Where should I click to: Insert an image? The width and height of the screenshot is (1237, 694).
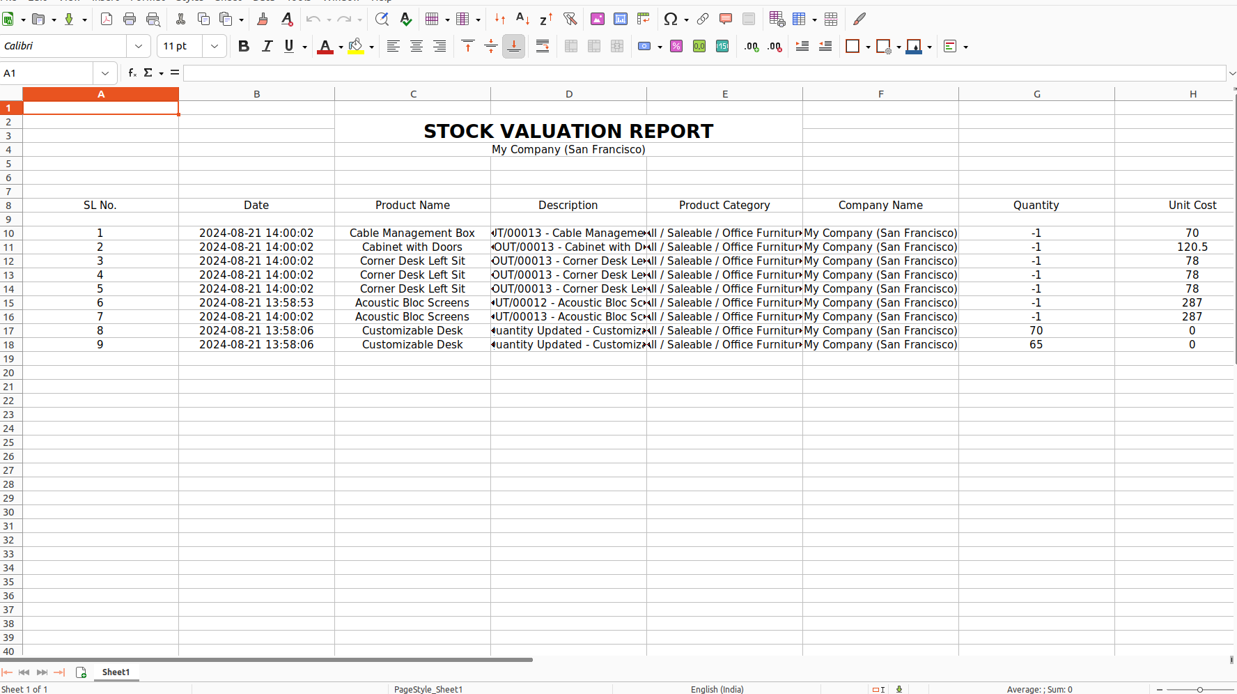point(598,19)
